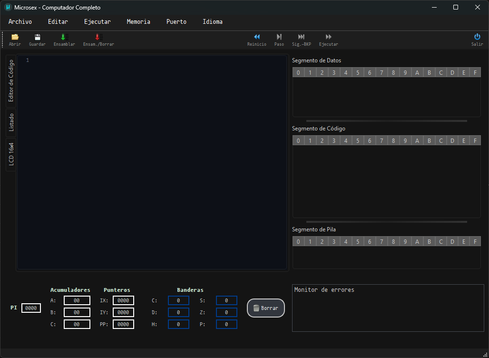
Task: Click the Z flag value box
Action: [226, 312]
